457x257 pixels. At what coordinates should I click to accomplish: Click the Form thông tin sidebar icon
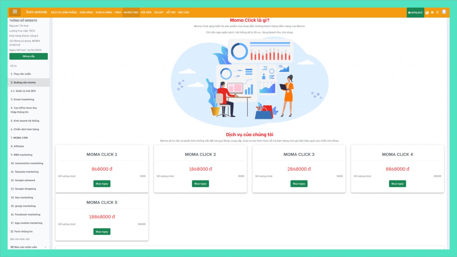coord(12,232)
